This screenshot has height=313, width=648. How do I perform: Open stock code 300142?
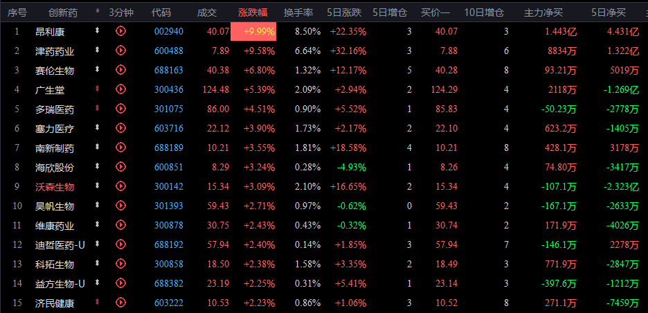tap(169, 186)
